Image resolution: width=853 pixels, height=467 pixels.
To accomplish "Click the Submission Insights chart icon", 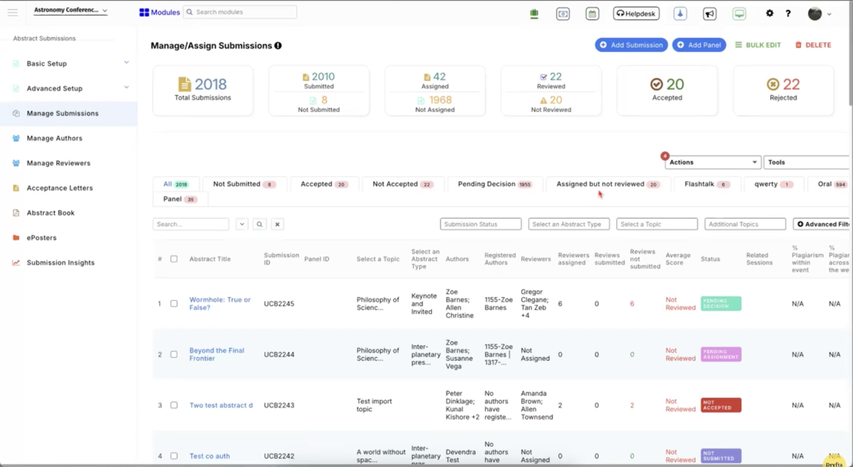I will click(16, 262).
